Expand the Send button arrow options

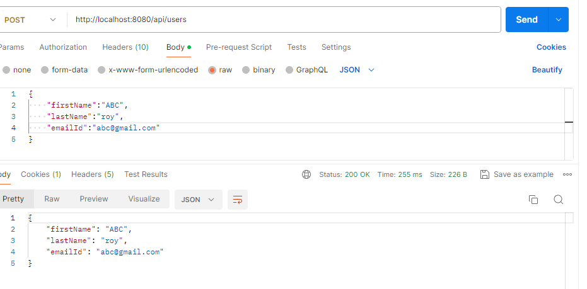point(559,20)
